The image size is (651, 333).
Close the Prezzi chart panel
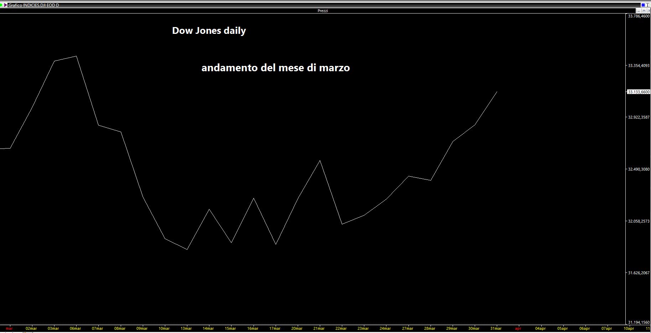click(649, 11)
